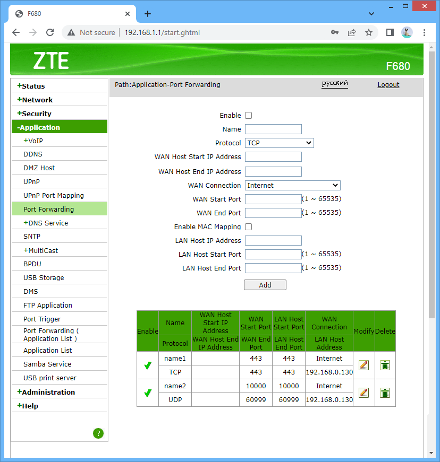This screenshot has width=440, height=462.
Task: Open Chrome three-dot menu
Action: click(x=424, y=32)
